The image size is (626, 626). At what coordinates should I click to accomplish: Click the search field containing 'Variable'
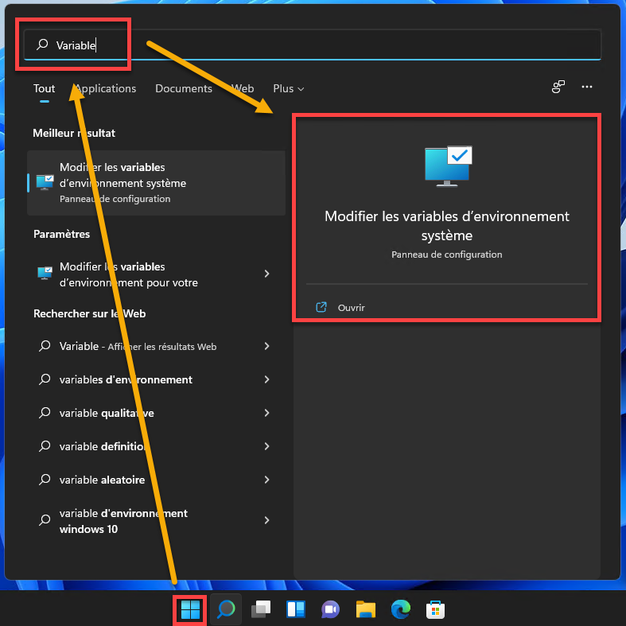click(312, 45)
